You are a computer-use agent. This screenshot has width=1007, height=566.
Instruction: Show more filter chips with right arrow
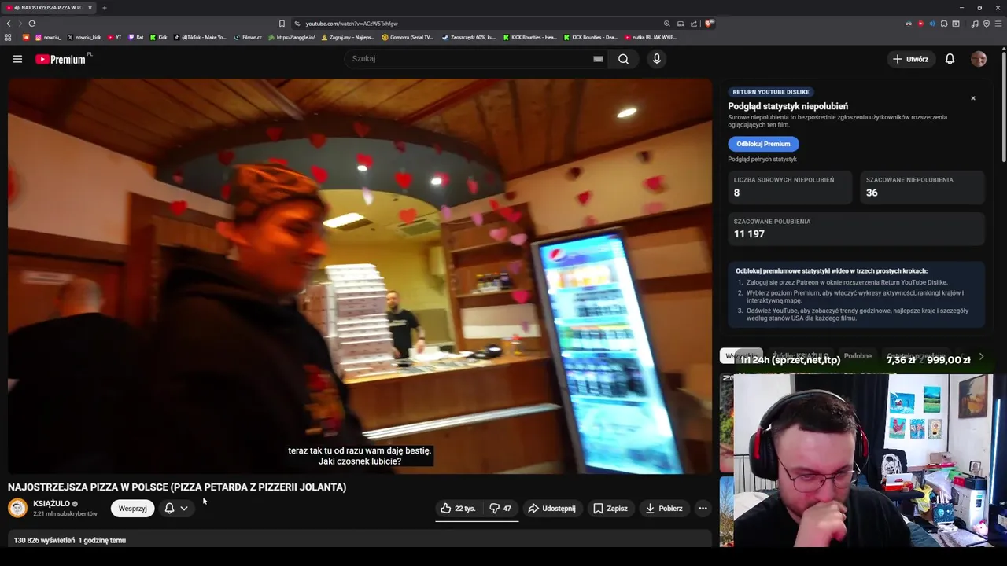[981, 356]
